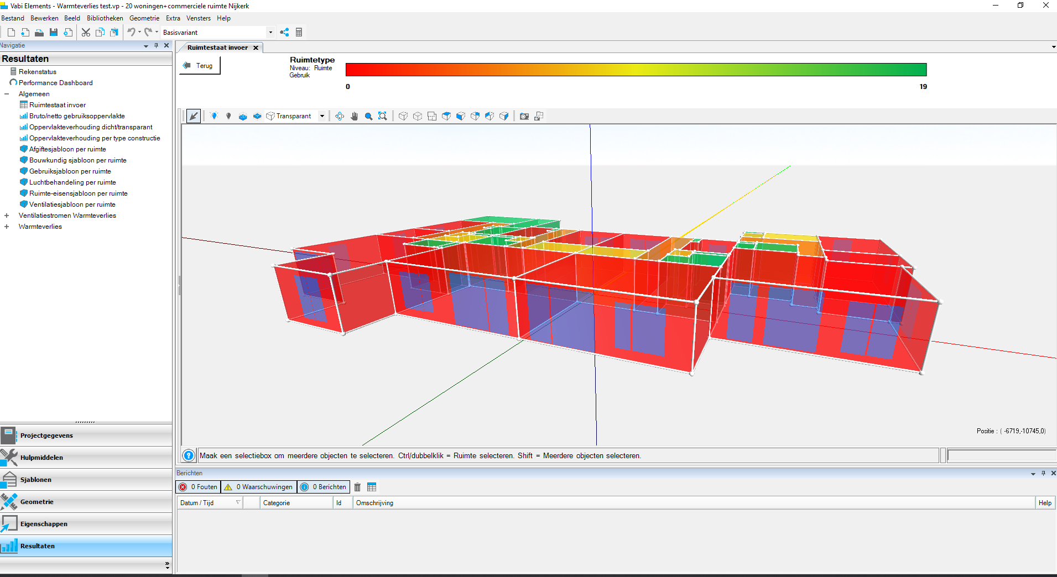Open the Basisvariant variant dropdown
The image size is (1057, 577).
pos(270,33)
